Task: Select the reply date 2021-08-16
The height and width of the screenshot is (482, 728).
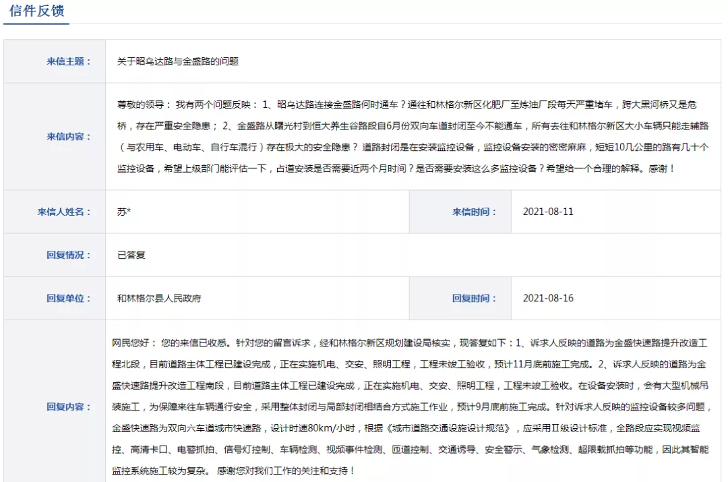Action: (548, 298)
